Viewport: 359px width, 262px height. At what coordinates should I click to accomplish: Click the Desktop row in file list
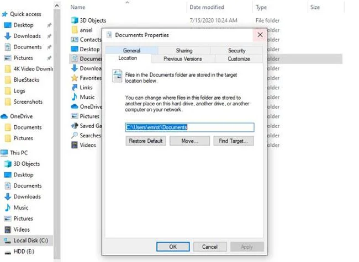[x=86, y=49]
